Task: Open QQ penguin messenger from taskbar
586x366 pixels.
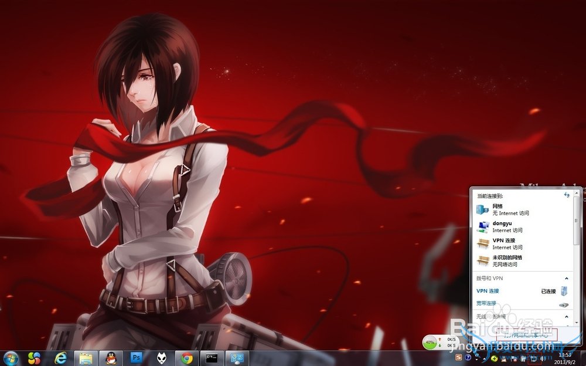Action: 111,358
